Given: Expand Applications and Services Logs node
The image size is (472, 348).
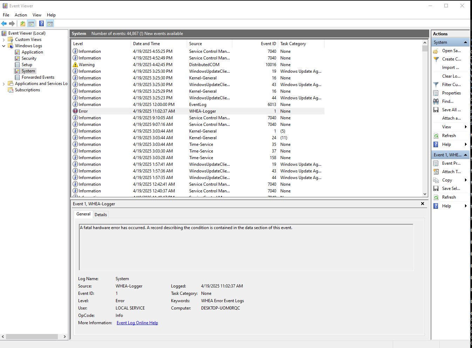Looking at the screenshot, I should (x=4, y=84).
